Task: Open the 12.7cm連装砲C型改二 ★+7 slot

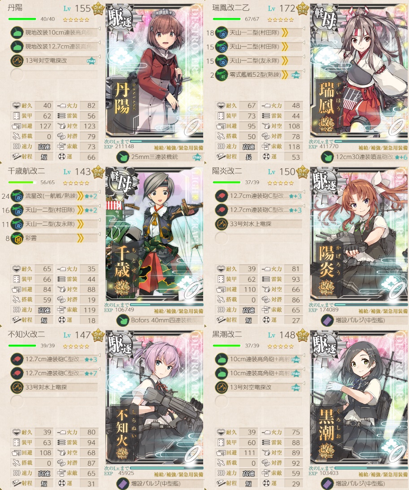Action: click(x=54, y=373)
